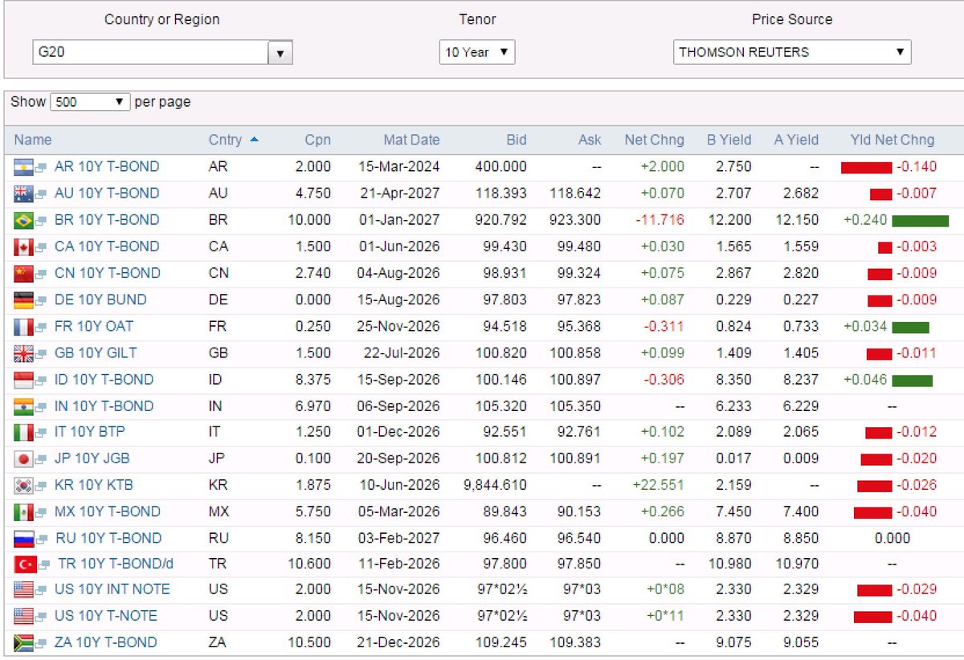Open the US 10Y INT NOTE link

[x=112, y=590]
